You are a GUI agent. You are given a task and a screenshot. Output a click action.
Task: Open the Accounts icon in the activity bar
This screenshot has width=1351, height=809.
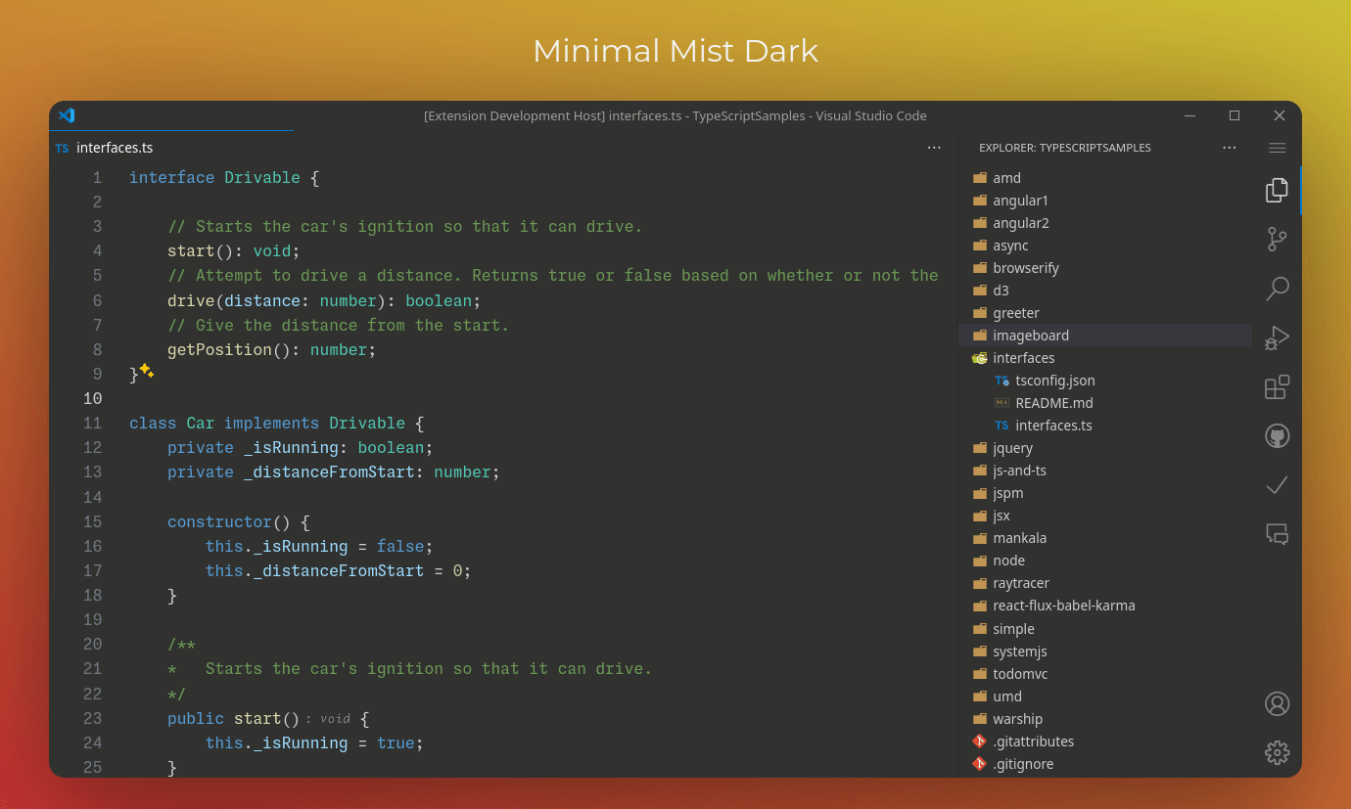(1277, 703)
